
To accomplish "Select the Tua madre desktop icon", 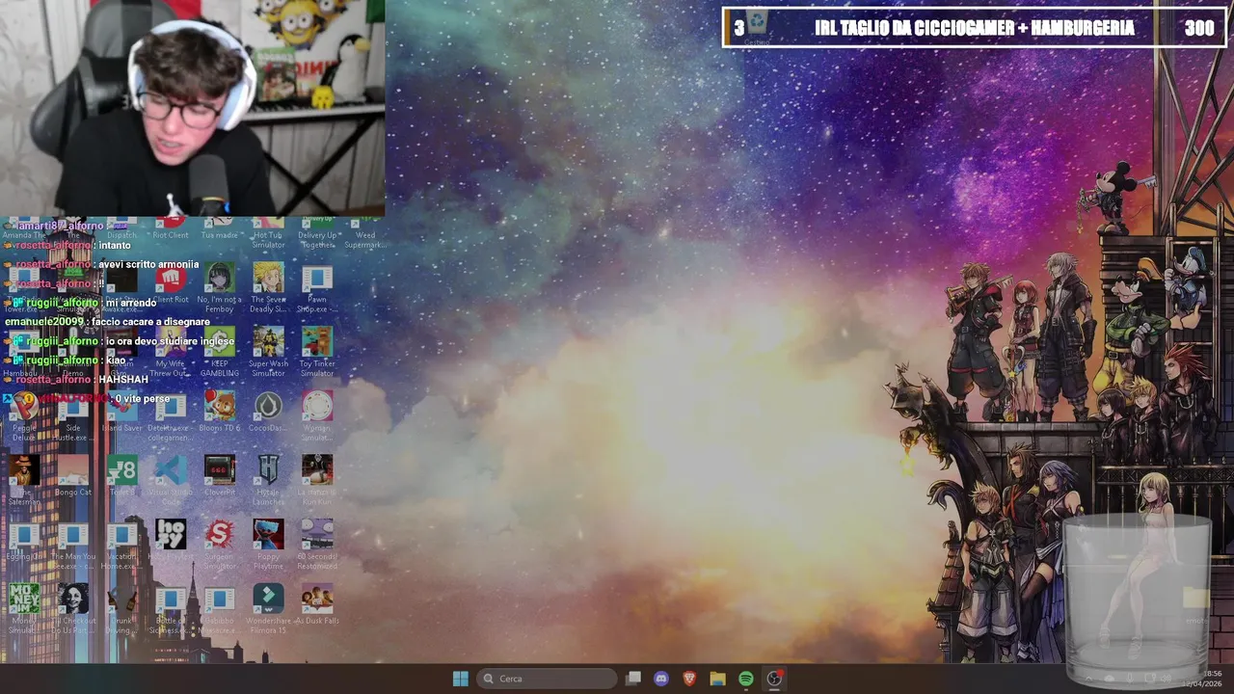I will [x=219, y=230].
